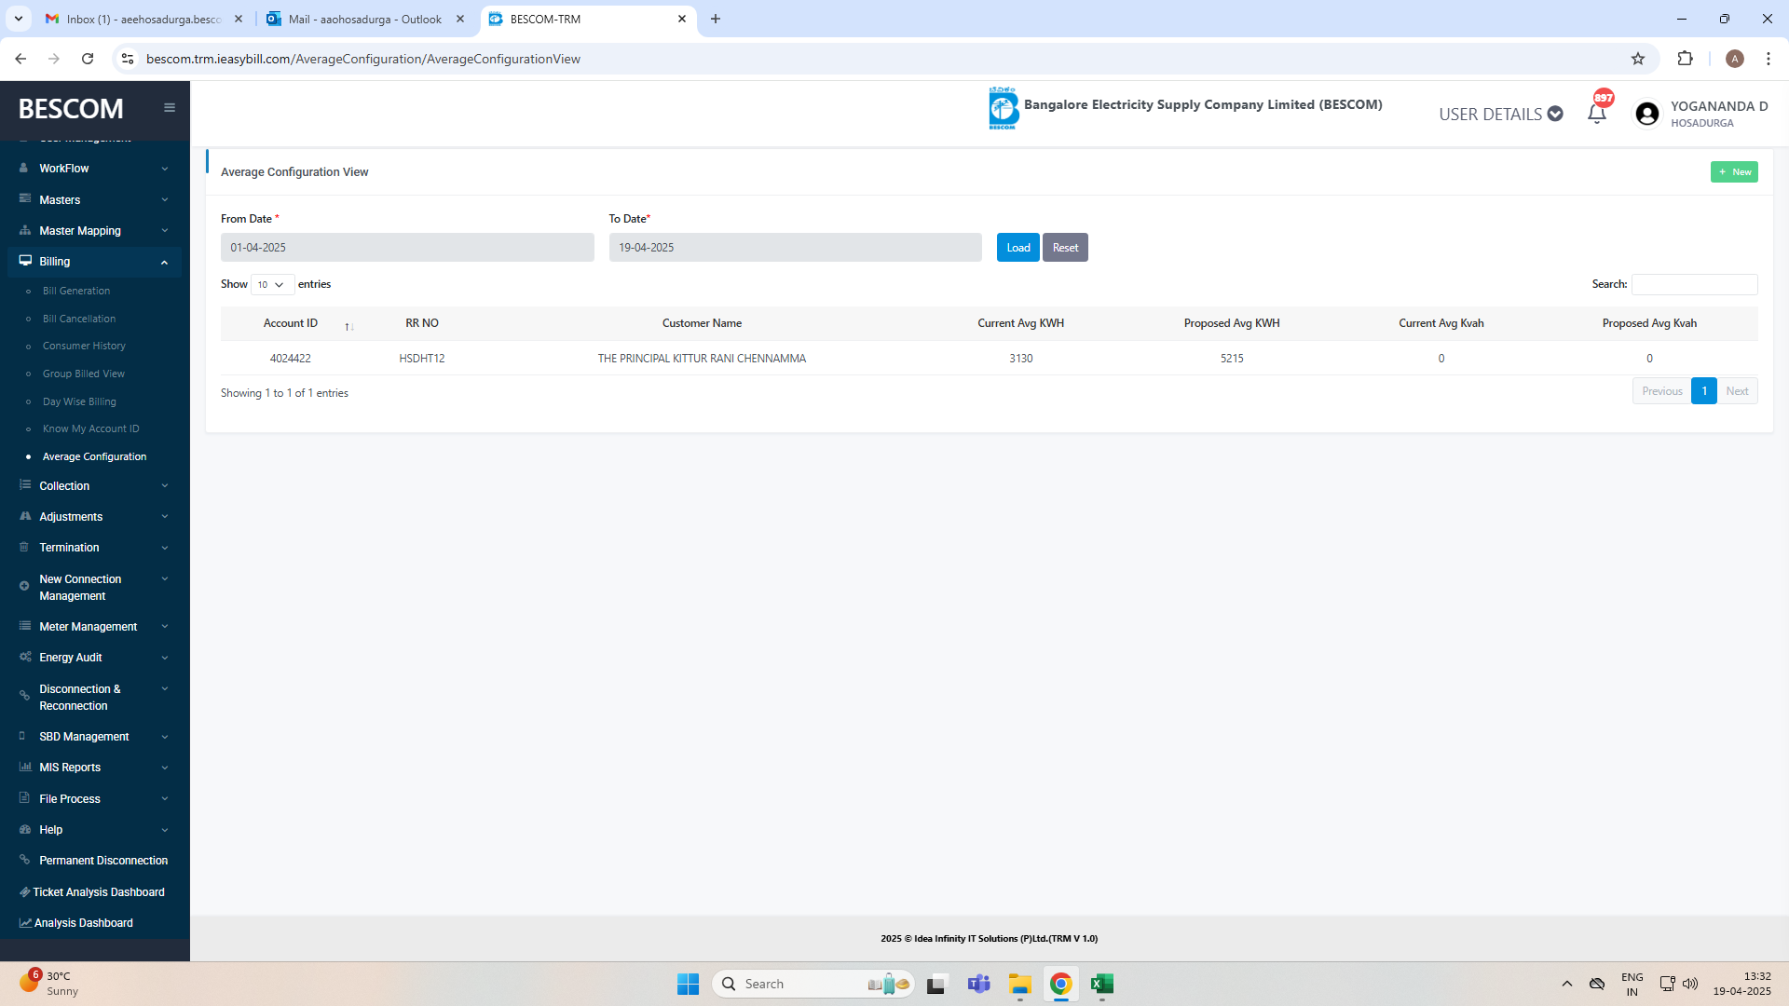Select page 1 pagination button
This screenshot has height=1006, width=1789.
[1704, 391]
